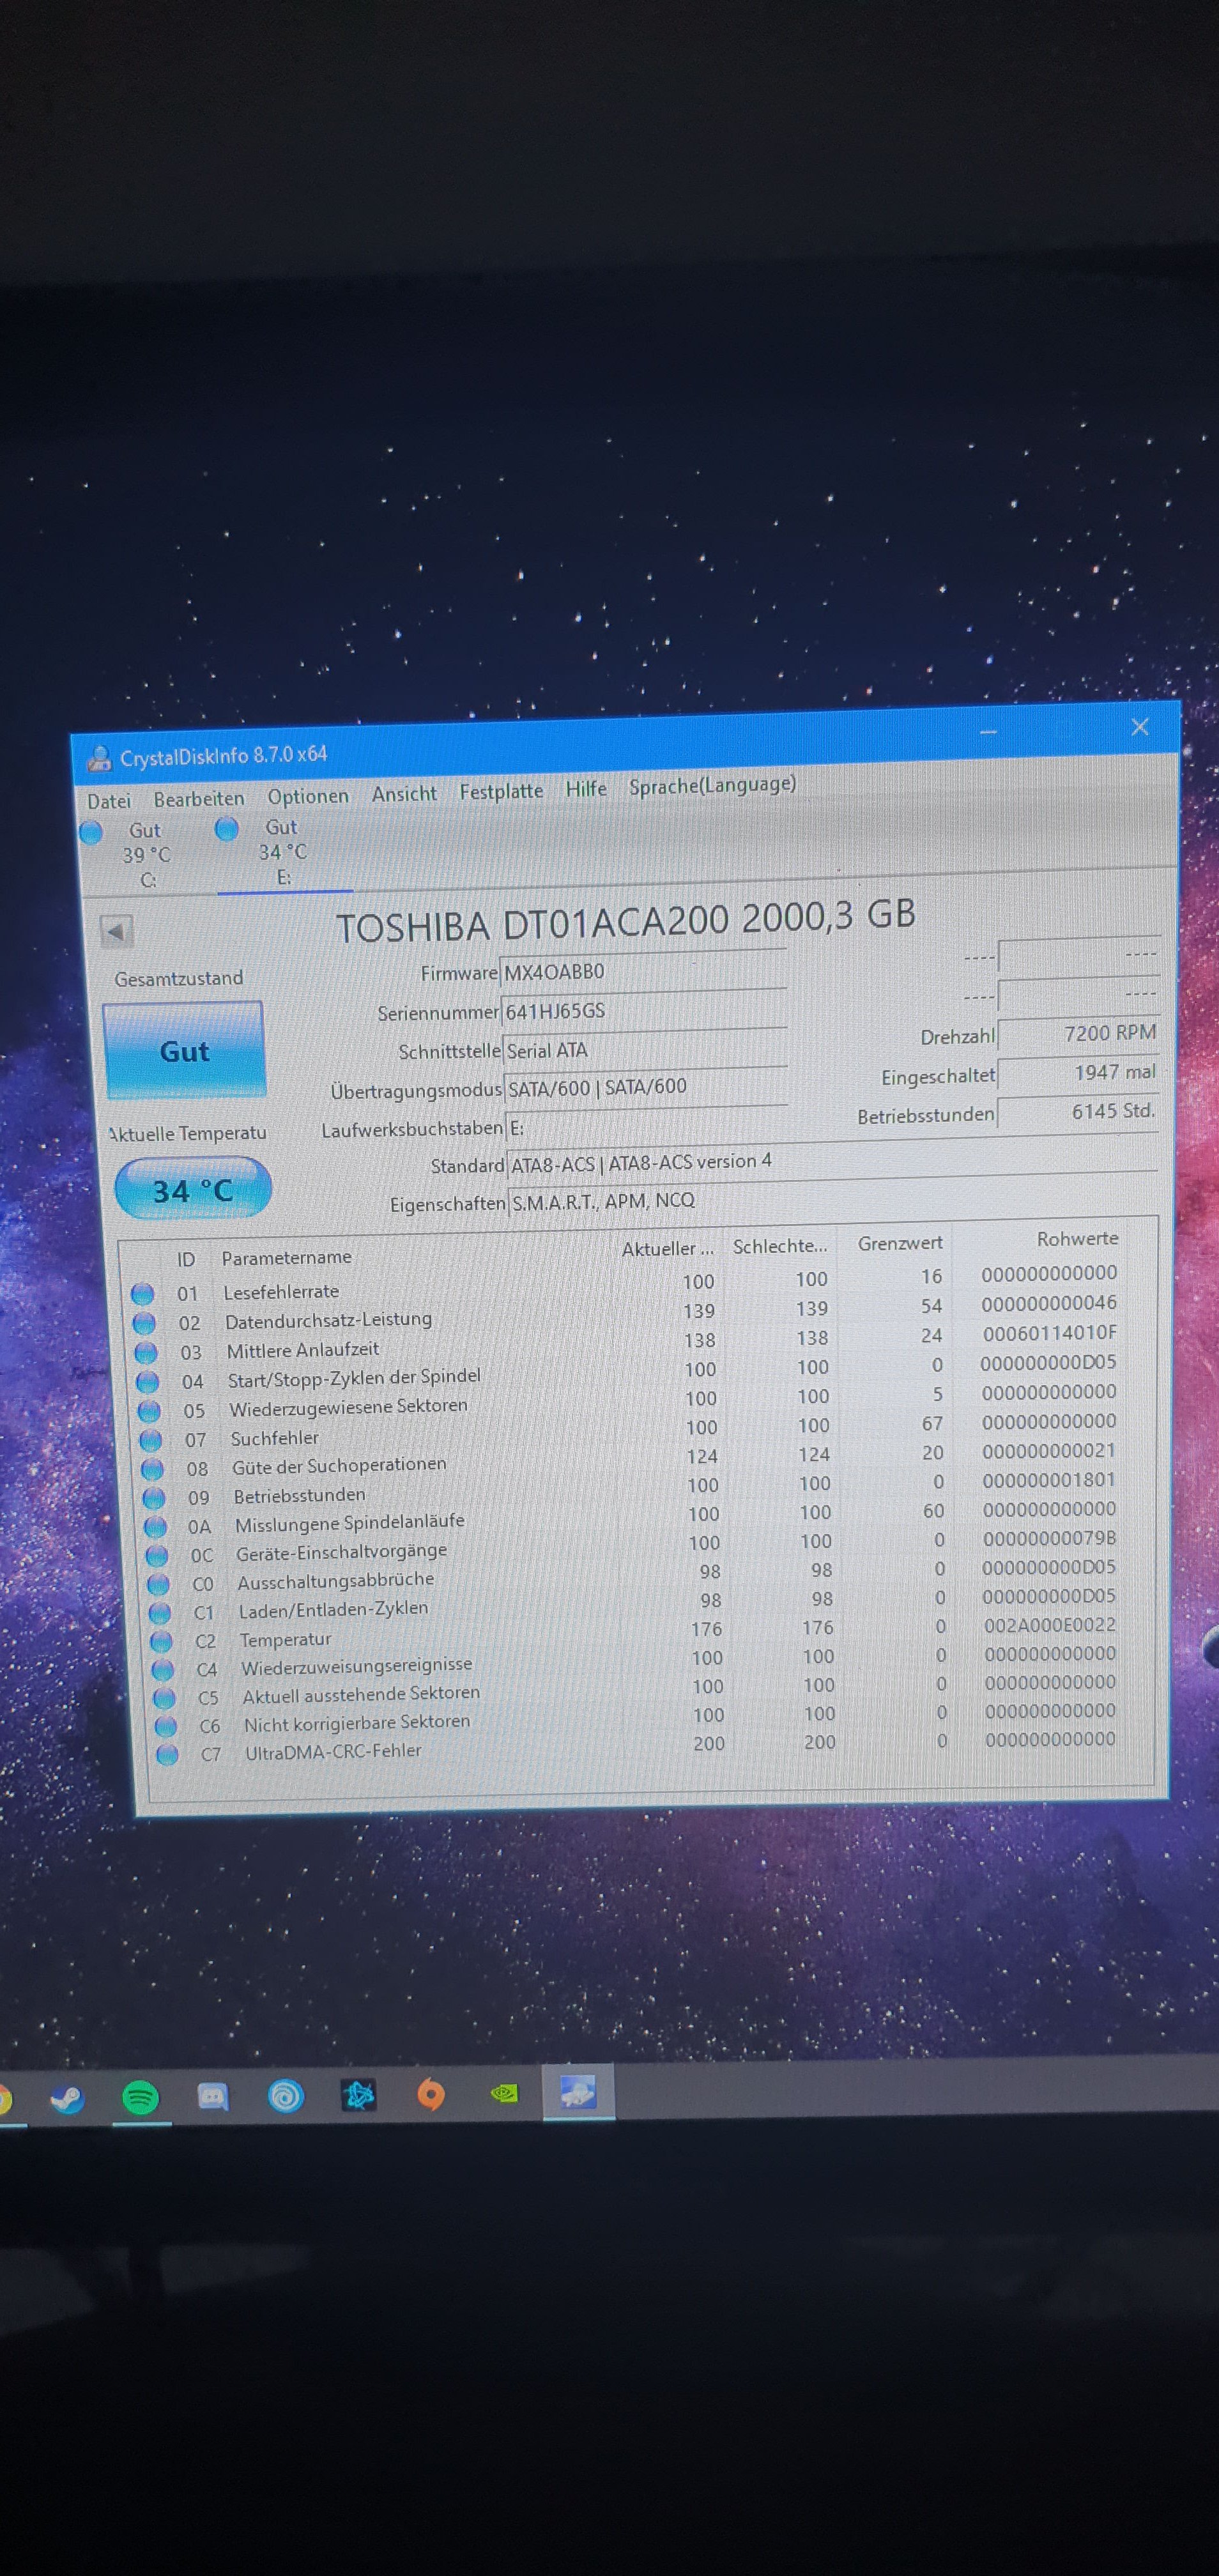Open the Festplatte menu
1219x2576 pixels.
pos(501,791)
